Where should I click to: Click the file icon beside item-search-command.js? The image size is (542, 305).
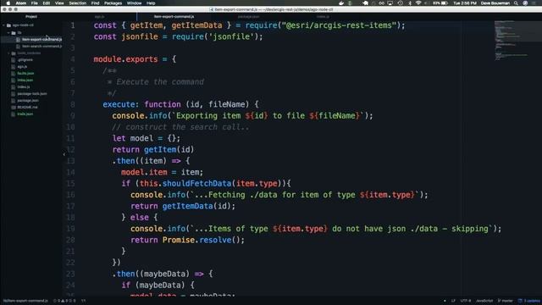pos(19,47)
